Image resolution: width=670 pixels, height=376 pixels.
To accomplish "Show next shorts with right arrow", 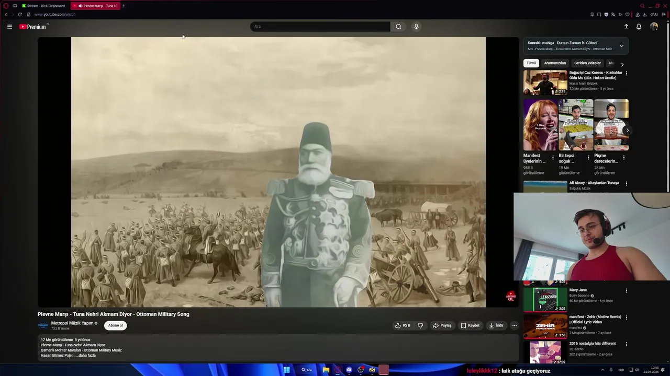I will 627,131.
